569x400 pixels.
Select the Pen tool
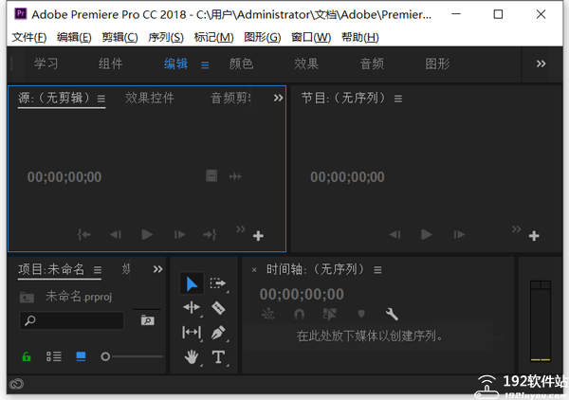point(218,333)
